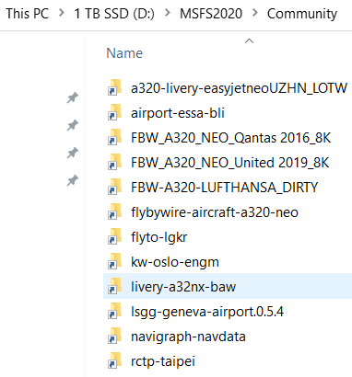
Task: Click folder icon of navigraph-navdata
Action: tap(114, 336)
